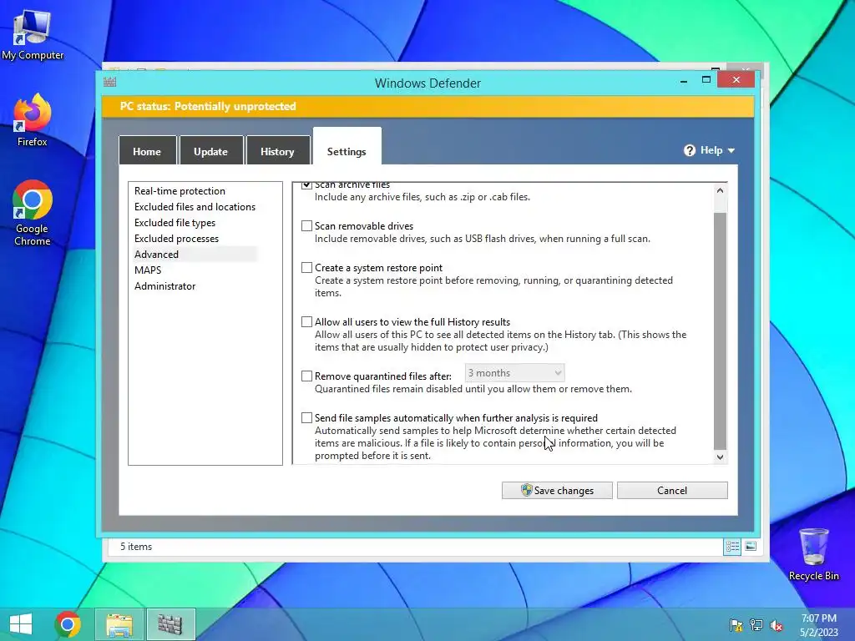Open Excluded file types
Image resolution: width=855 pixels, height=641 pixels.
(x=175, y=222)
